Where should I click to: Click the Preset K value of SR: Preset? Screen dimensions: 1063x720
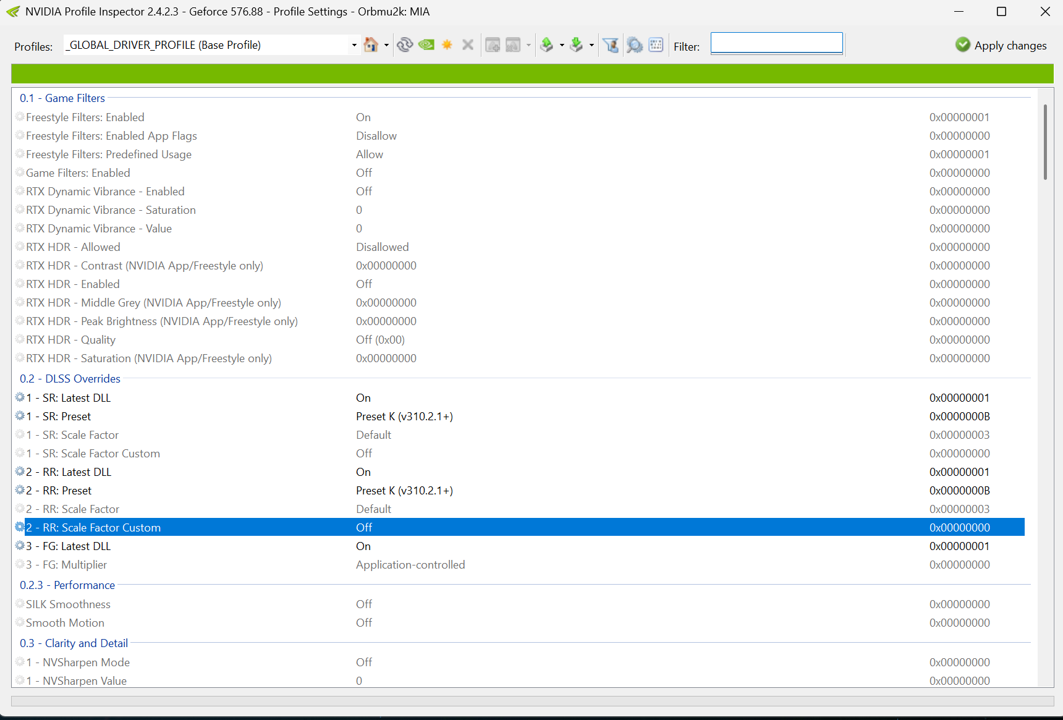(x=404, y=416)
